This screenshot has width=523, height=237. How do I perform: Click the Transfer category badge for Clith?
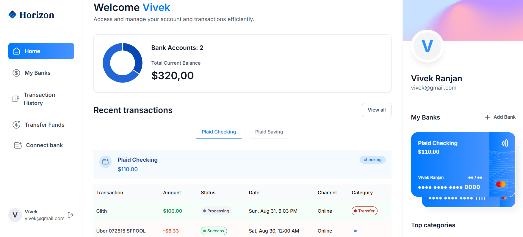tap(364, 211)
